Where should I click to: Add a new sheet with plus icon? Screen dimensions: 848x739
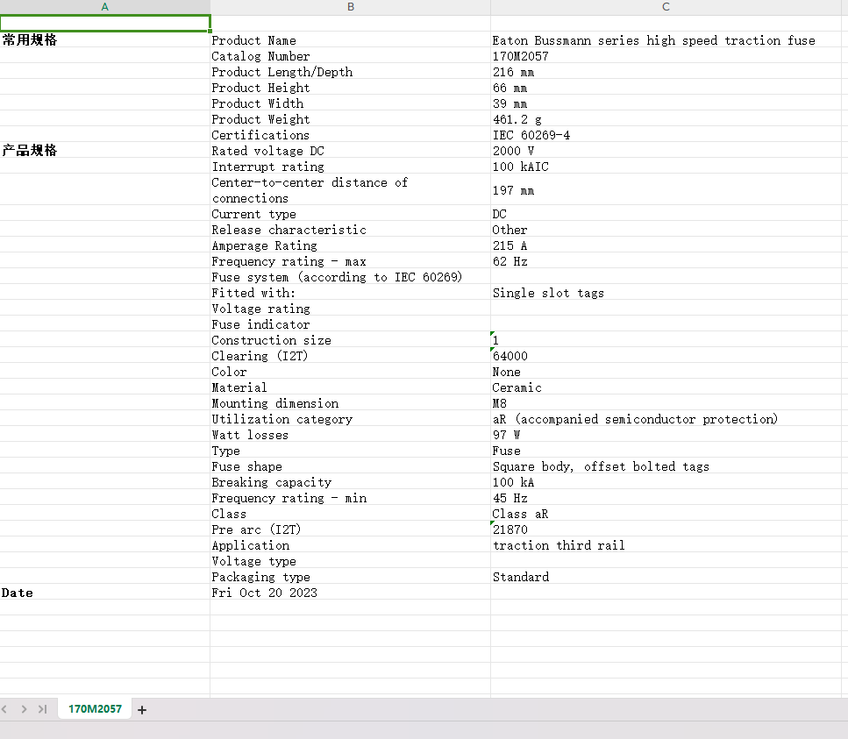142,710
